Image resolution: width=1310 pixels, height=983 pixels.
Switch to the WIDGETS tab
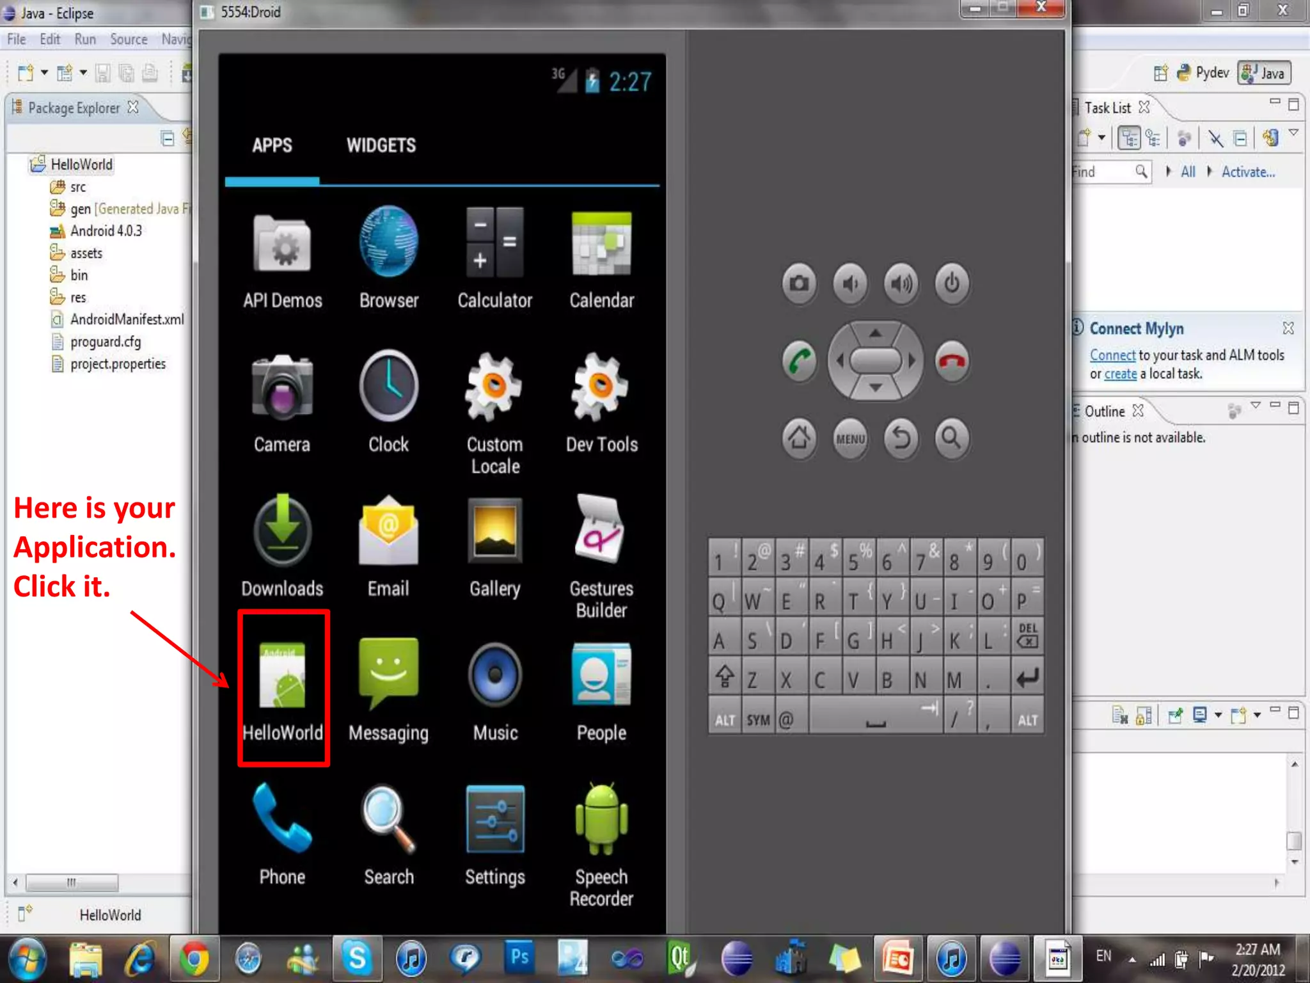point(381,145)
